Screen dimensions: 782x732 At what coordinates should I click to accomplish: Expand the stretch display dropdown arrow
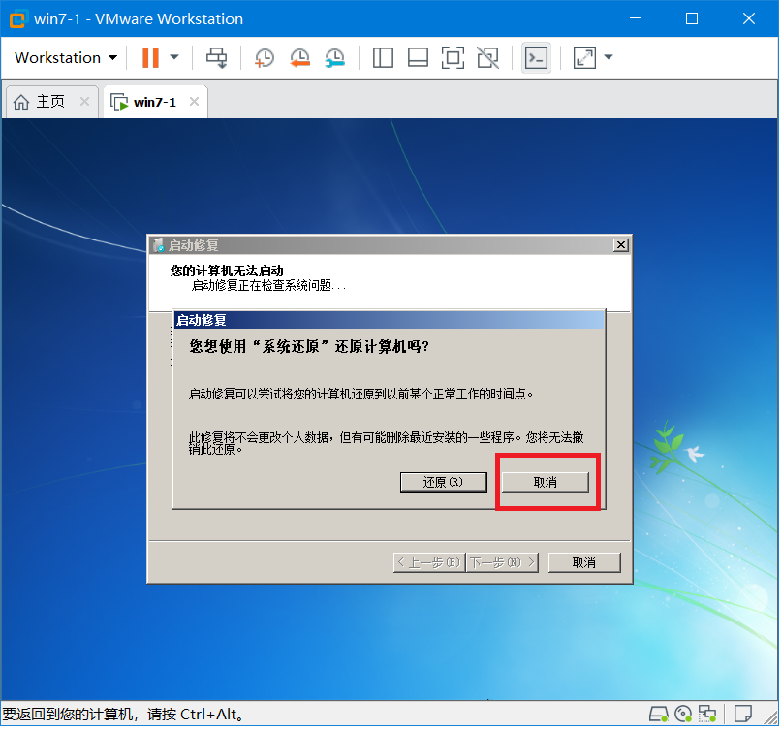click(x=609, y=57)
